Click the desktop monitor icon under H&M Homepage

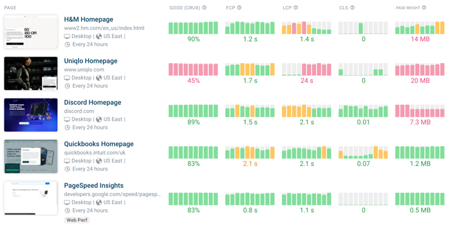point(67,37)
